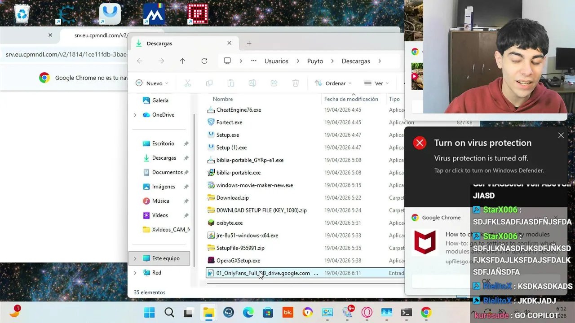Open the Recycle Bin desktop icon
Image resolution: width=575 pixels, height=323 pixels.
pyautogui.click(x=22, y=13)
